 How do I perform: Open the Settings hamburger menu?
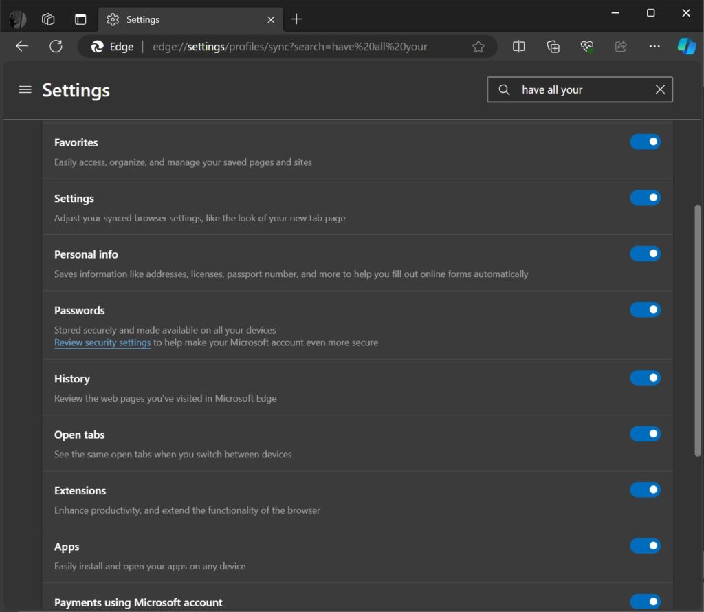click(25, 89)
